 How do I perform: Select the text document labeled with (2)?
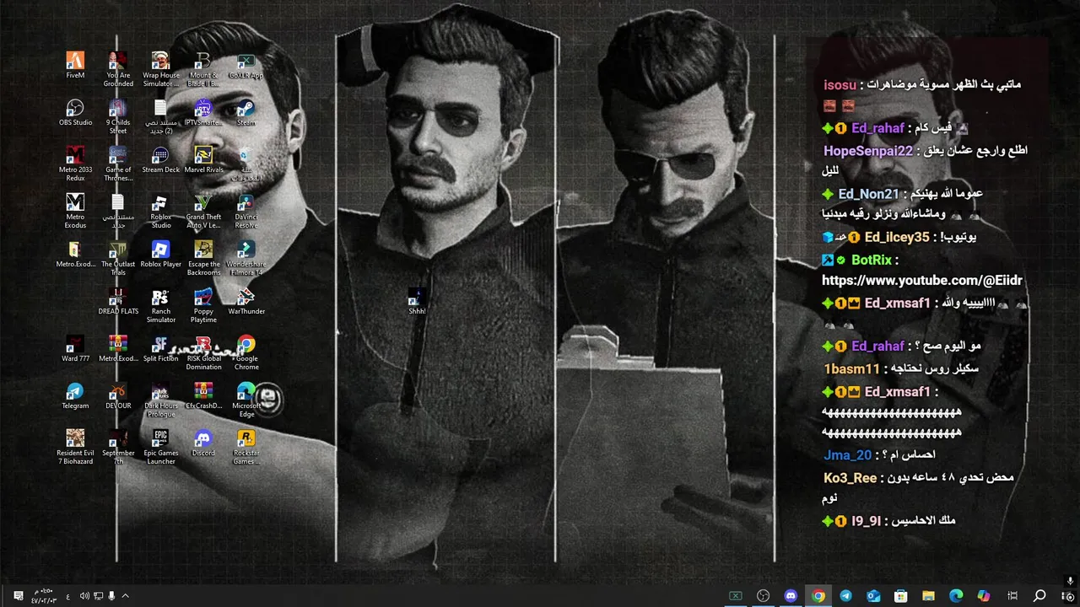coord(160,117)
